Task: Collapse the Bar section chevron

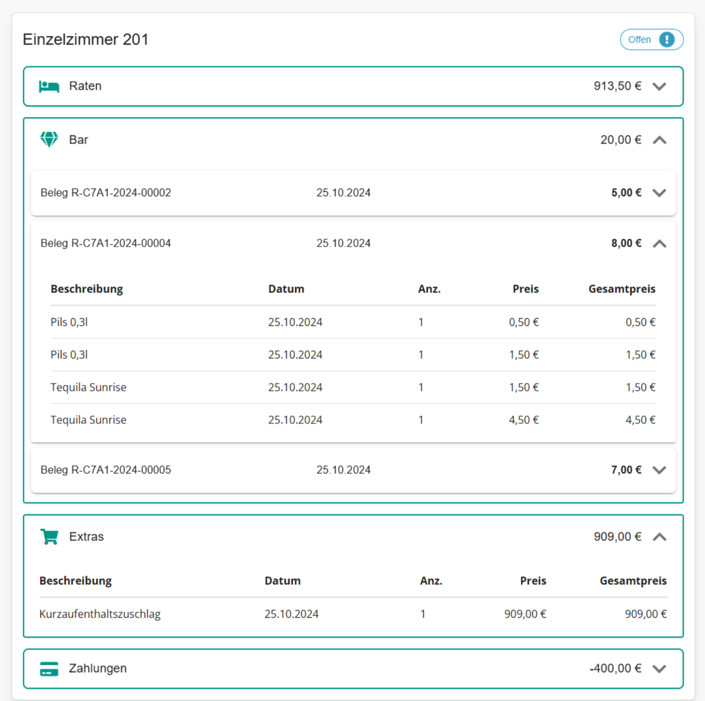Action: [x=659, y=140]
